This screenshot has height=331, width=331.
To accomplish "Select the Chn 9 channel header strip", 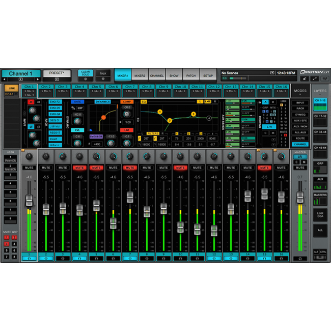I will coord(163,89).
